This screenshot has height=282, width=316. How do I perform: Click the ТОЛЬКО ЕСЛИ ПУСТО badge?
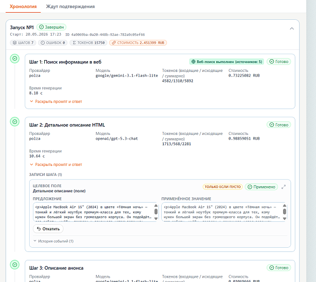(x=223, y=187)
